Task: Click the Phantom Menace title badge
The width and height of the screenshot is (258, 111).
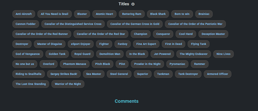Action: (75, 64)
